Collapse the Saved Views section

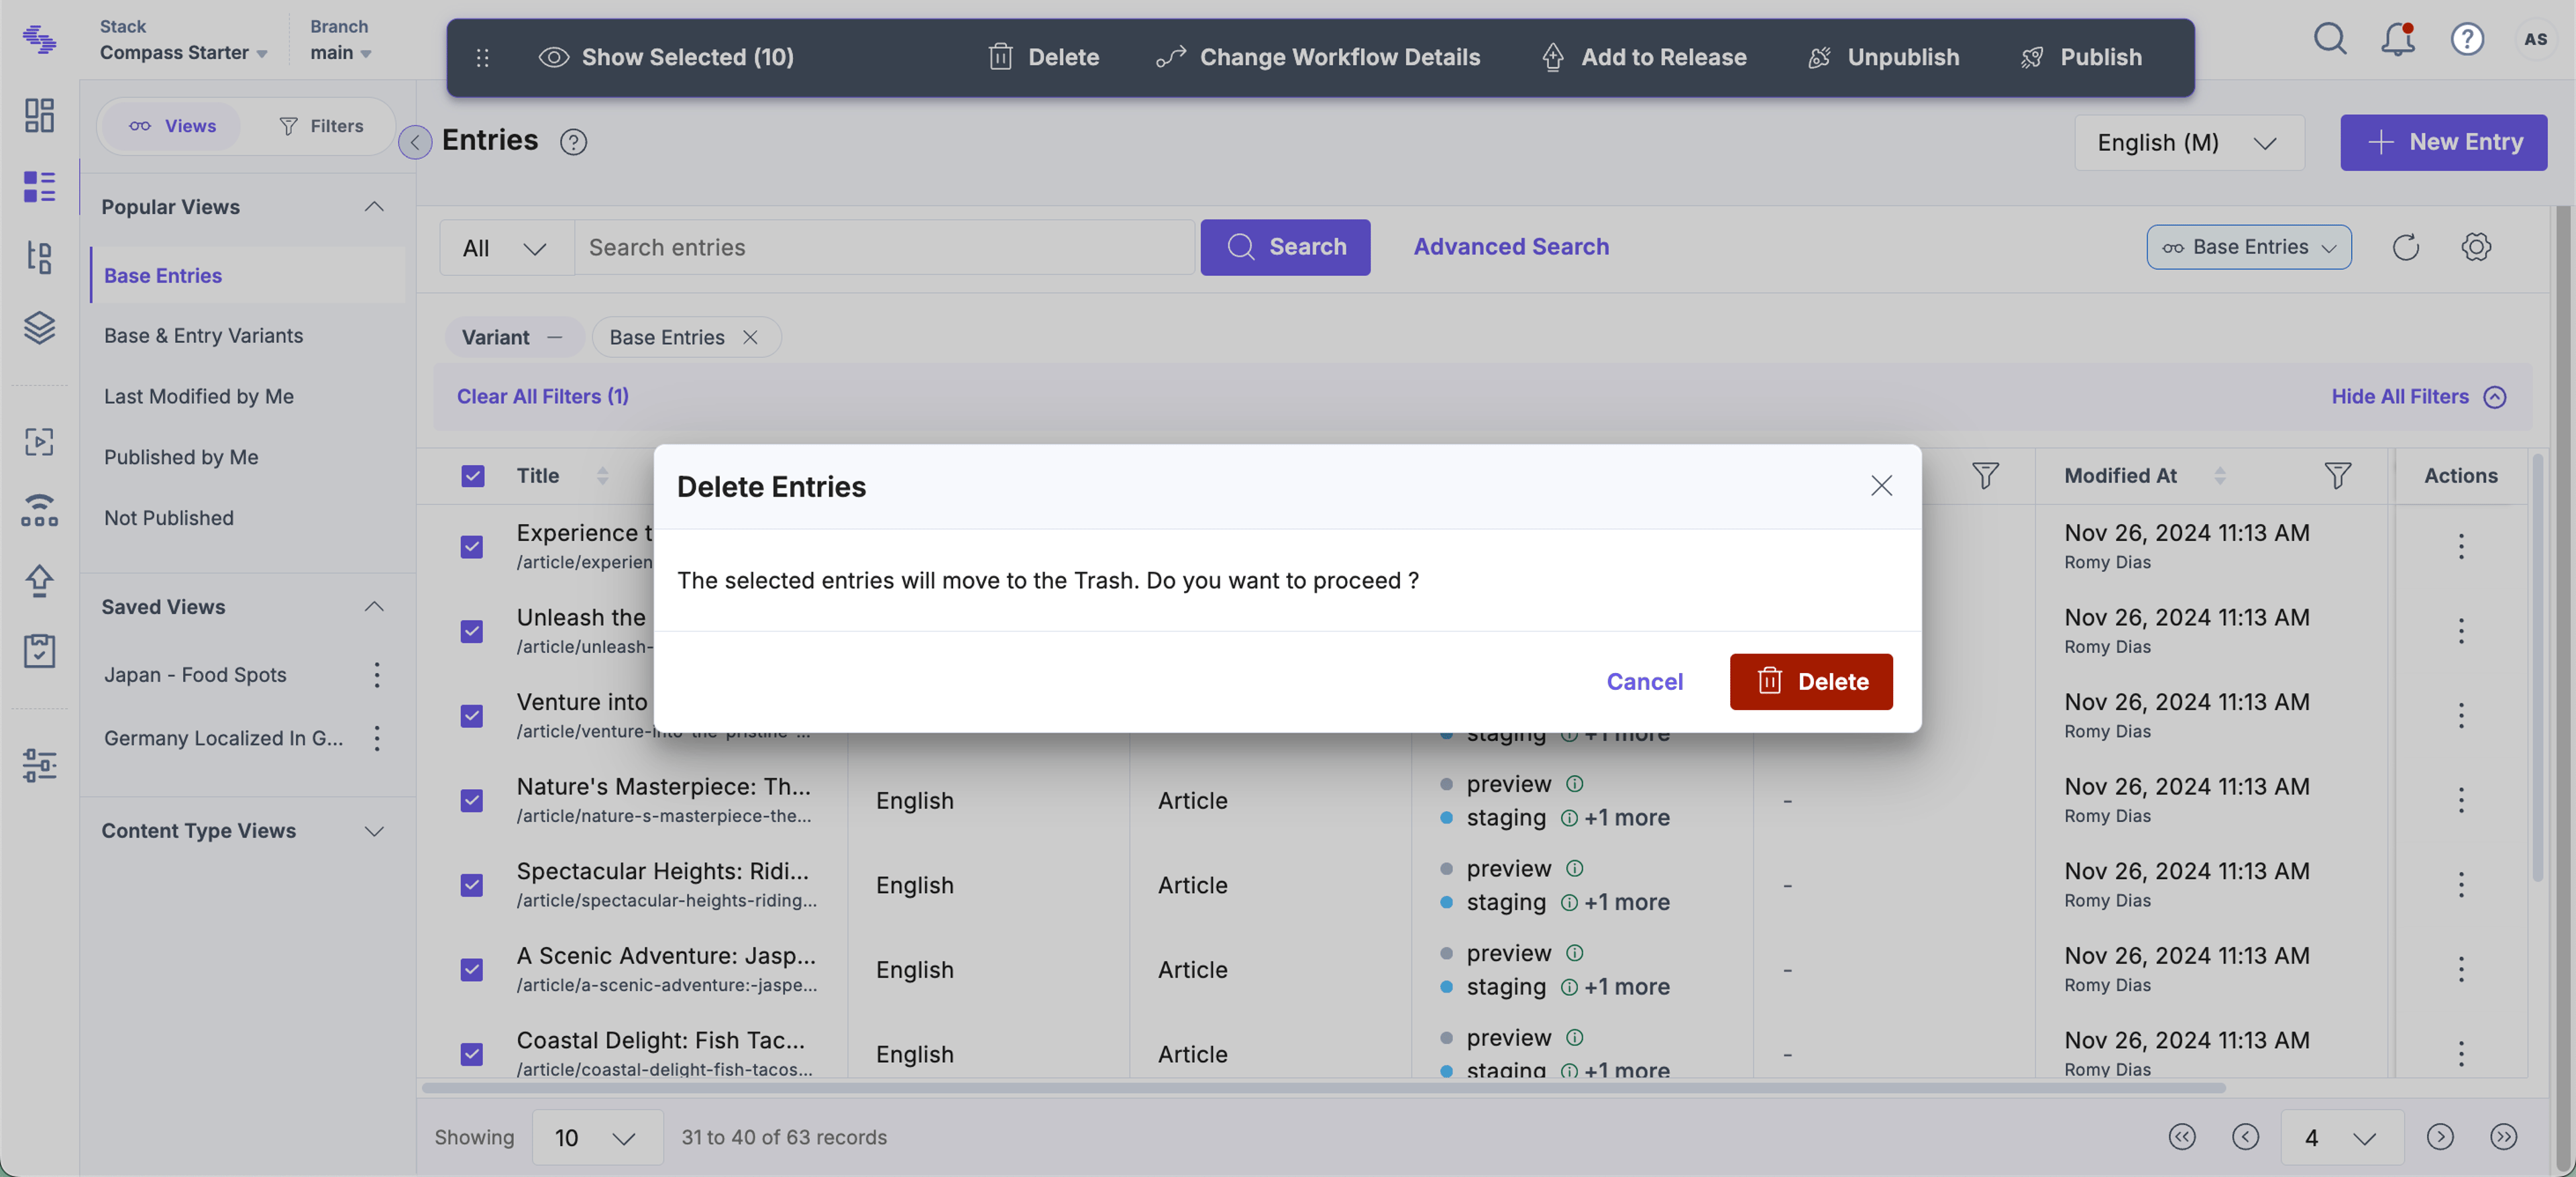tap(374, 607)
